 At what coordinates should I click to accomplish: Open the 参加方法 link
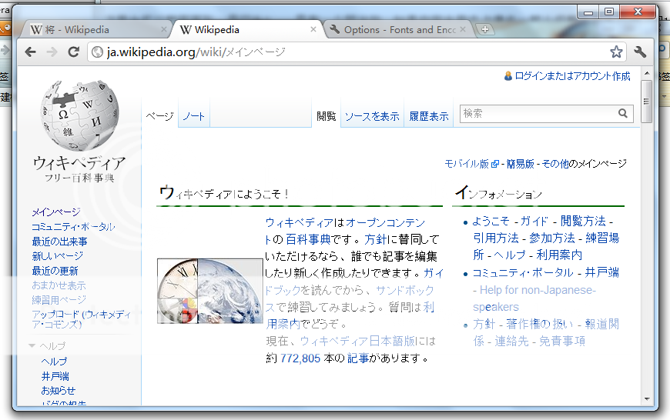click(x=552, y=238)
